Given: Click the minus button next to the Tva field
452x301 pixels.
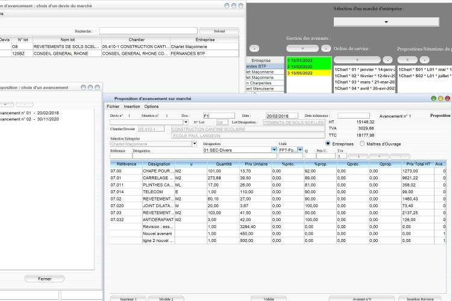Looking at the screenshot, I should pyautogui.click(x=400, y=156).
